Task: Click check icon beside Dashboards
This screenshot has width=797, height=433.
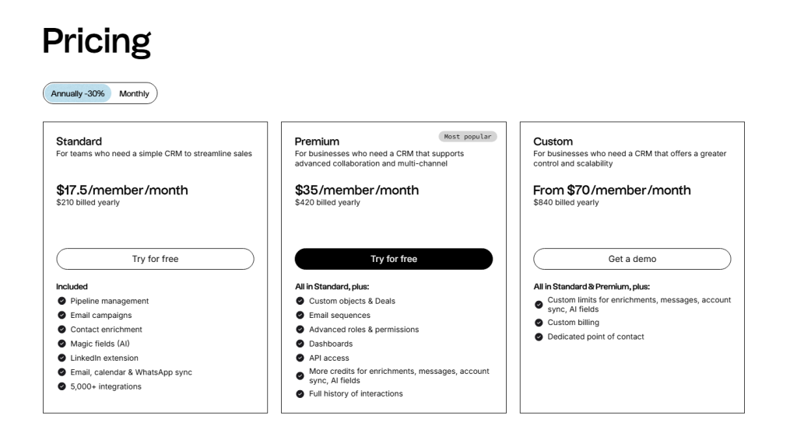Action: click(x=300, y=344)
